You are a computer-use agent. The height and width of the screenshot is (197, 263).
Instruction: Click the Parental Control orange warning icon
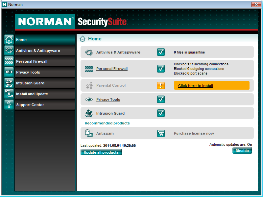pos(161,85)
